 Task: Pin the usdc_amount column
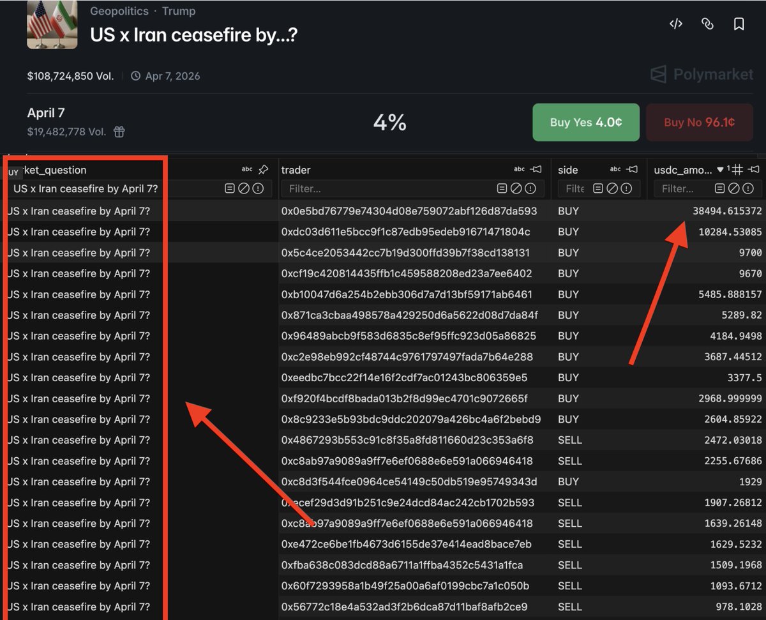click(x=754, y=169)
